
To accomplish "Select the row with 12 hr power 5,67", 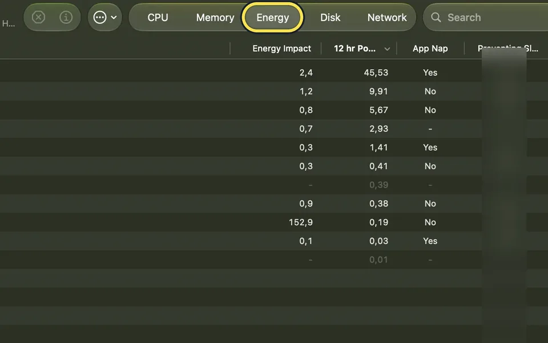I will [x=274, y=110].
